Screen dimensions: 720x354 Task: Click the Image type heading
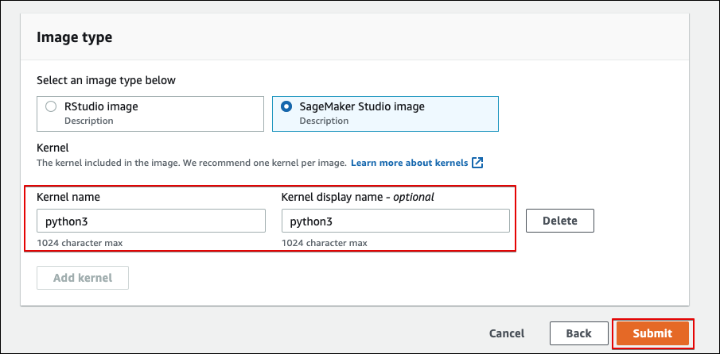click(75, 37)
